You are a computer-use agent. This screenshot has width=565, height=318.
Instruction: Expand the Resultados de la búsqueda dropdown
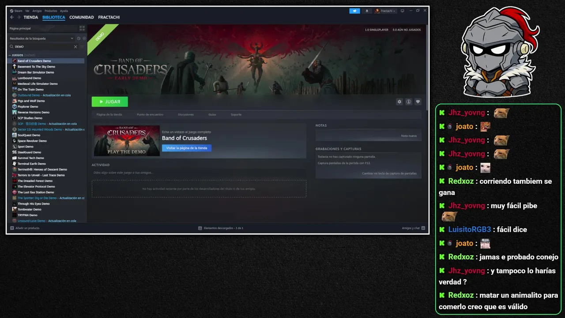pyautogui.click(x=41, y=38)
